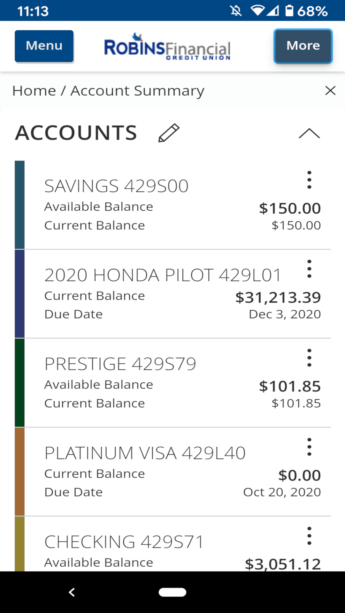Image resolution: width=345 pixels, height=613 pixels.
Task: Open options menu for Savings 429S00
Action: point(309,180)
